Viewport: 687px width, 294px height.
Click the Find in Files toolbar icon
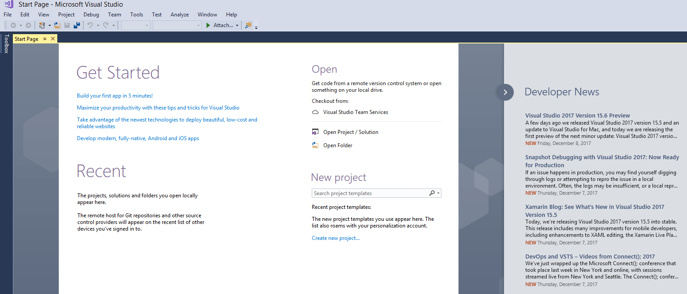[248, 25]
